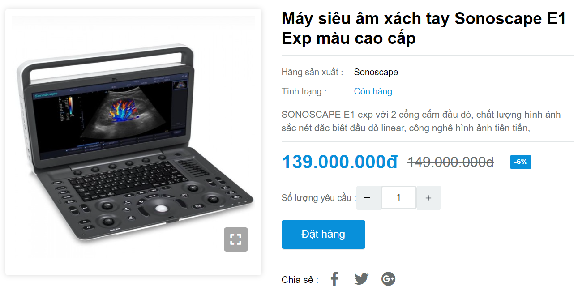Click the current price 139.000.000đ

[340, 162]
